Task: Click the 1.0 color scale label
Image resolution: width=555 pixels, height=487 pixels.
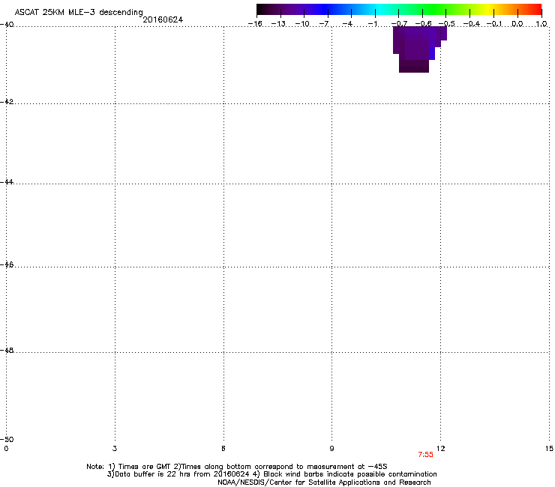Action: tap(541, 24)
